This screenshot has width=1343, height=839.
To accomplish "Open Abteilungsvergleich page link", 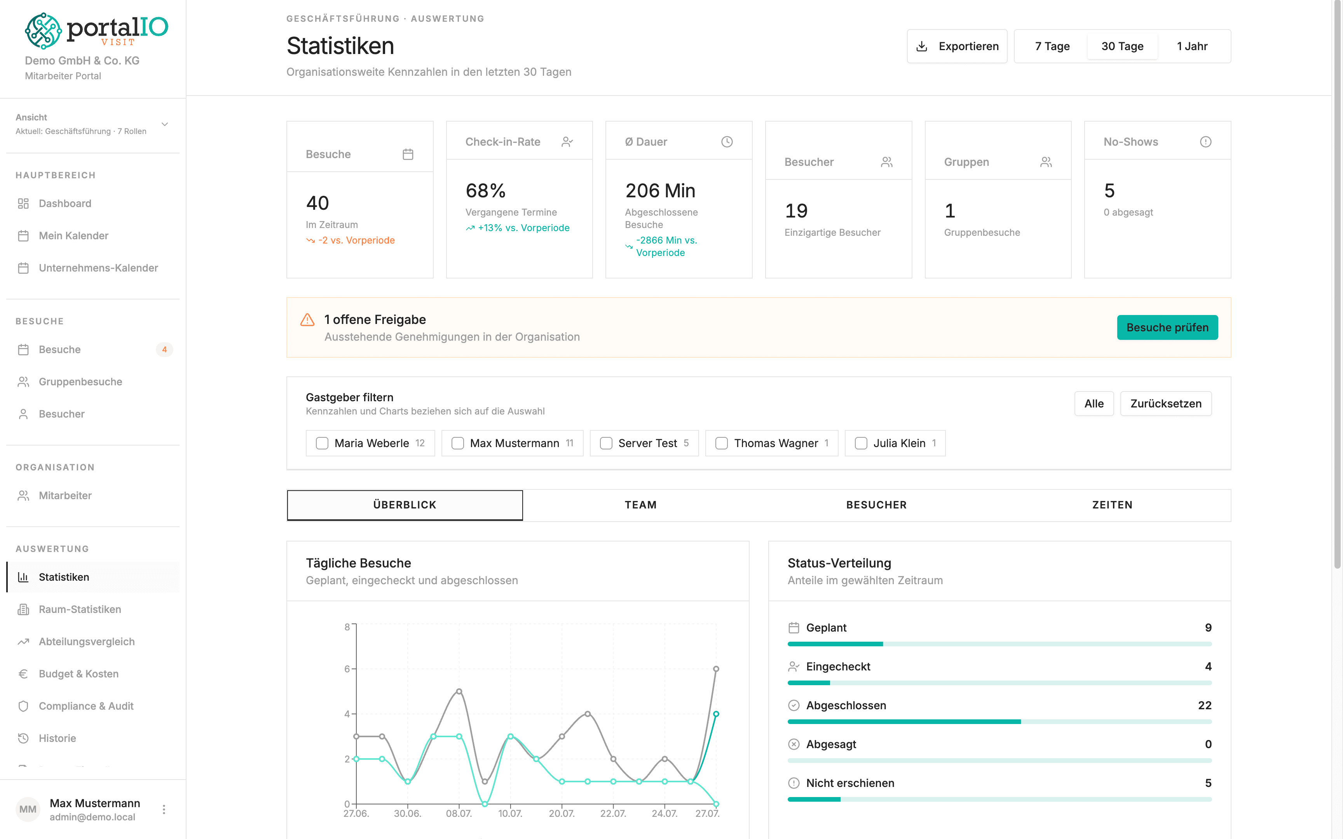I will pos(92,641).
